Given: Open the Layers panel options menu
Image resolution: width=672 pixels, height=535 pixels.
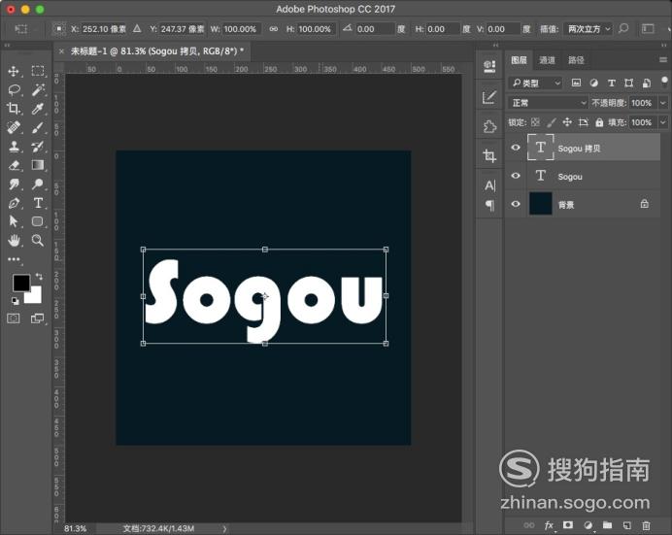Looking at the screenshot, I should click(x=663, y=60).
